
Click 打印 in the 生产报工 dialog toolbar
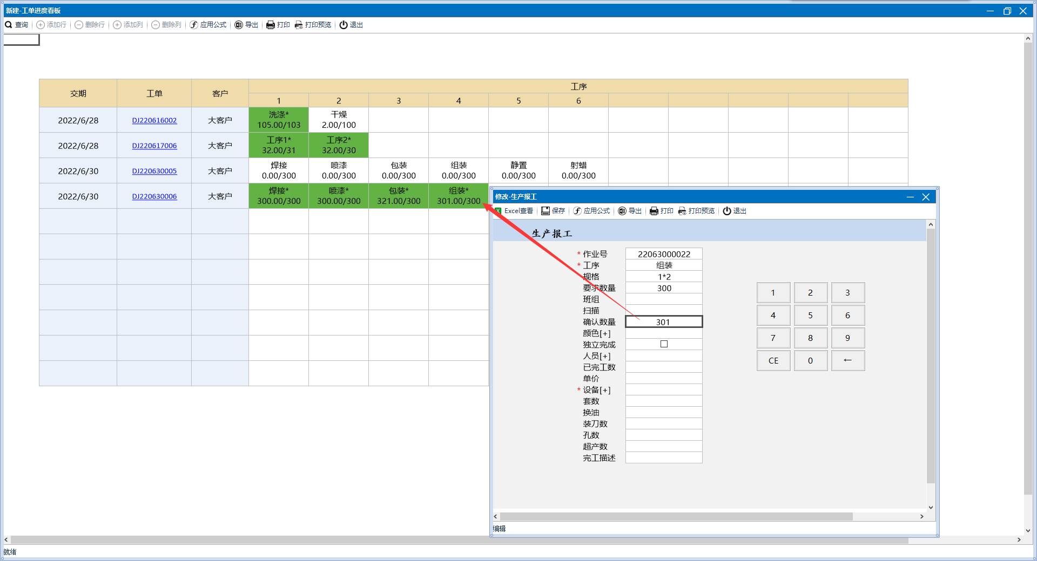pyautogui.click(x=662, y=211)
